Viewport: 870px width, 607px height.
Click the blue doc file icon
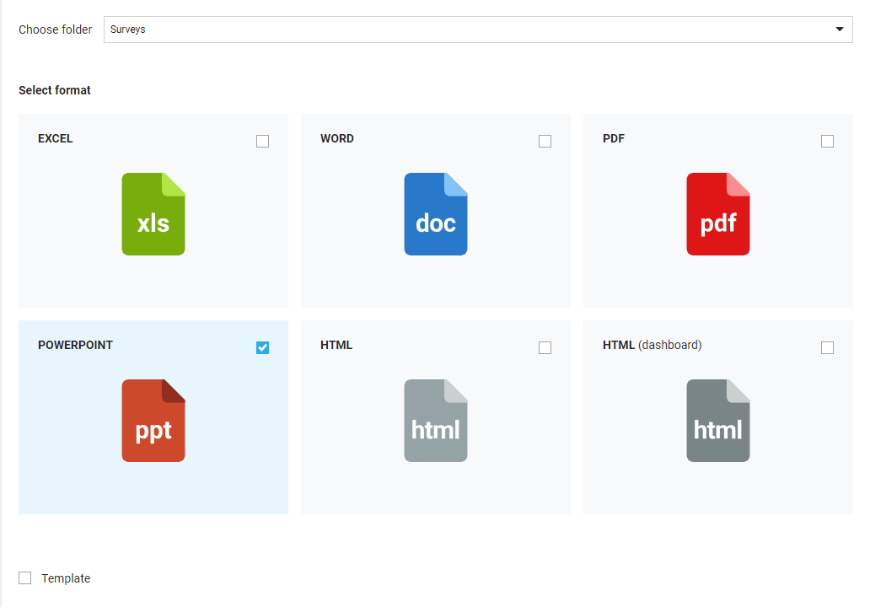pos(436,214)
